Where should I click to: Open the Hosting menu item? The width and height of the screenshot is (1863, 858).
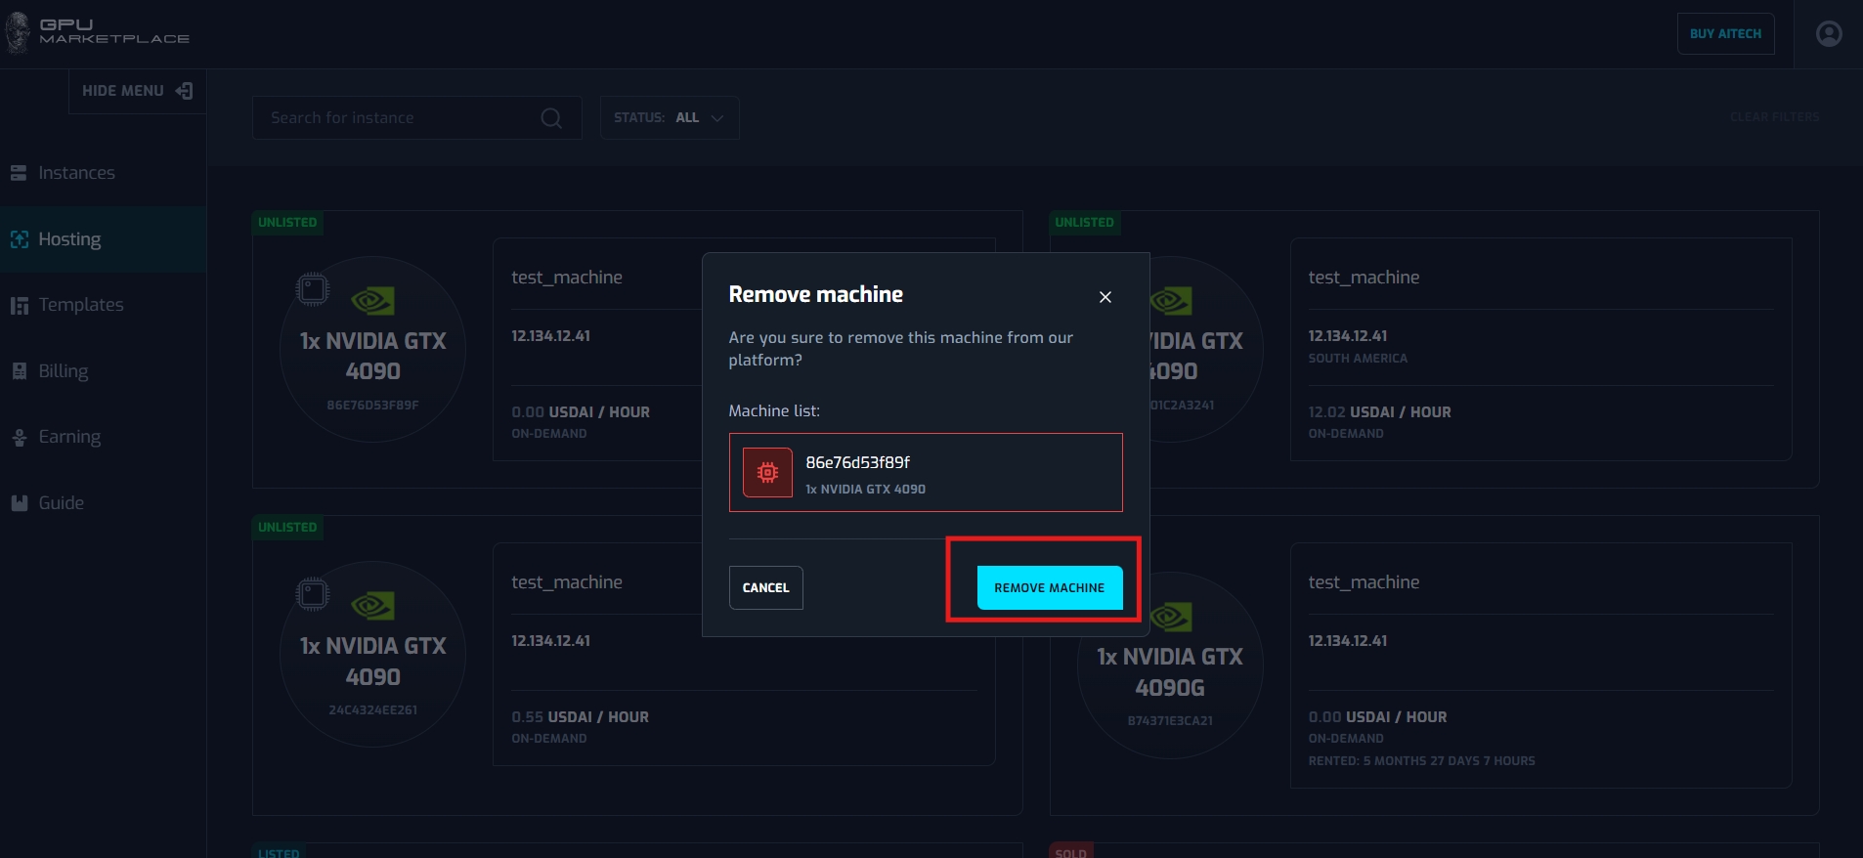pyautogui.click(x=69, y=239)
